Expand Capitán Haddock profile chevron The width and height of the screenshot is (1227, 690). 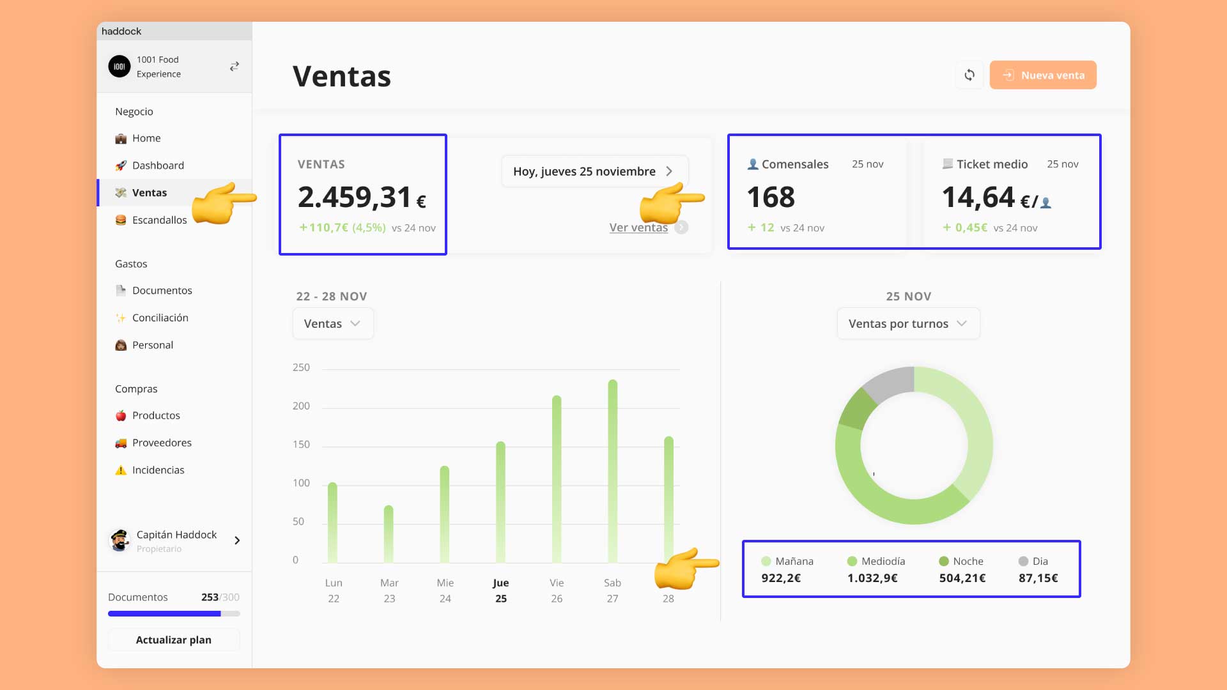(x=237, y=540)
